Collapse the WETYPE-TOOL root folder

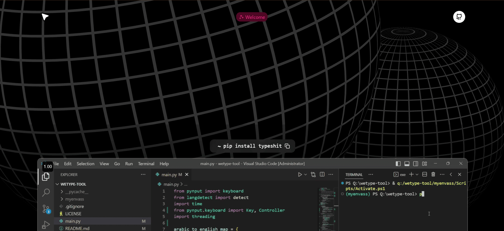click(x=57, y=184)
